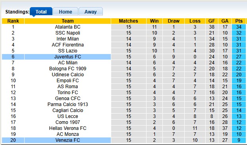This screenshot has height=145, width=247.
Task: Click the Win column header
Action: (154, 21)
